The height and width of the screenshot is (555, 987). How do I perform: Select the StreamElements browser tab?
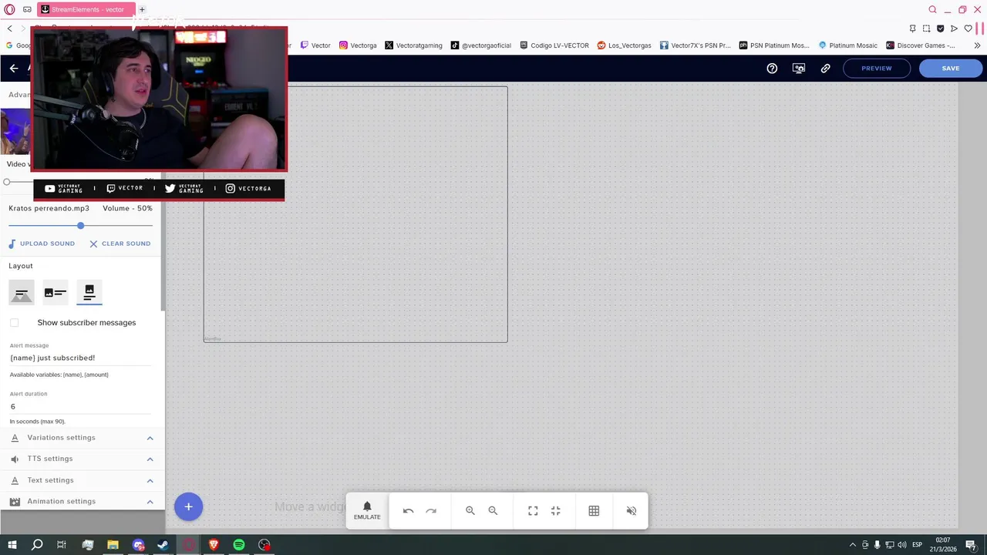coord(86,9)
